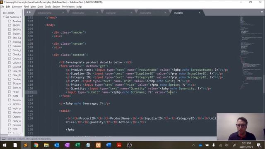The image size is (265, 149).
Task: Open Google Chrome from the taskbar
Action: tap(36, 145)
